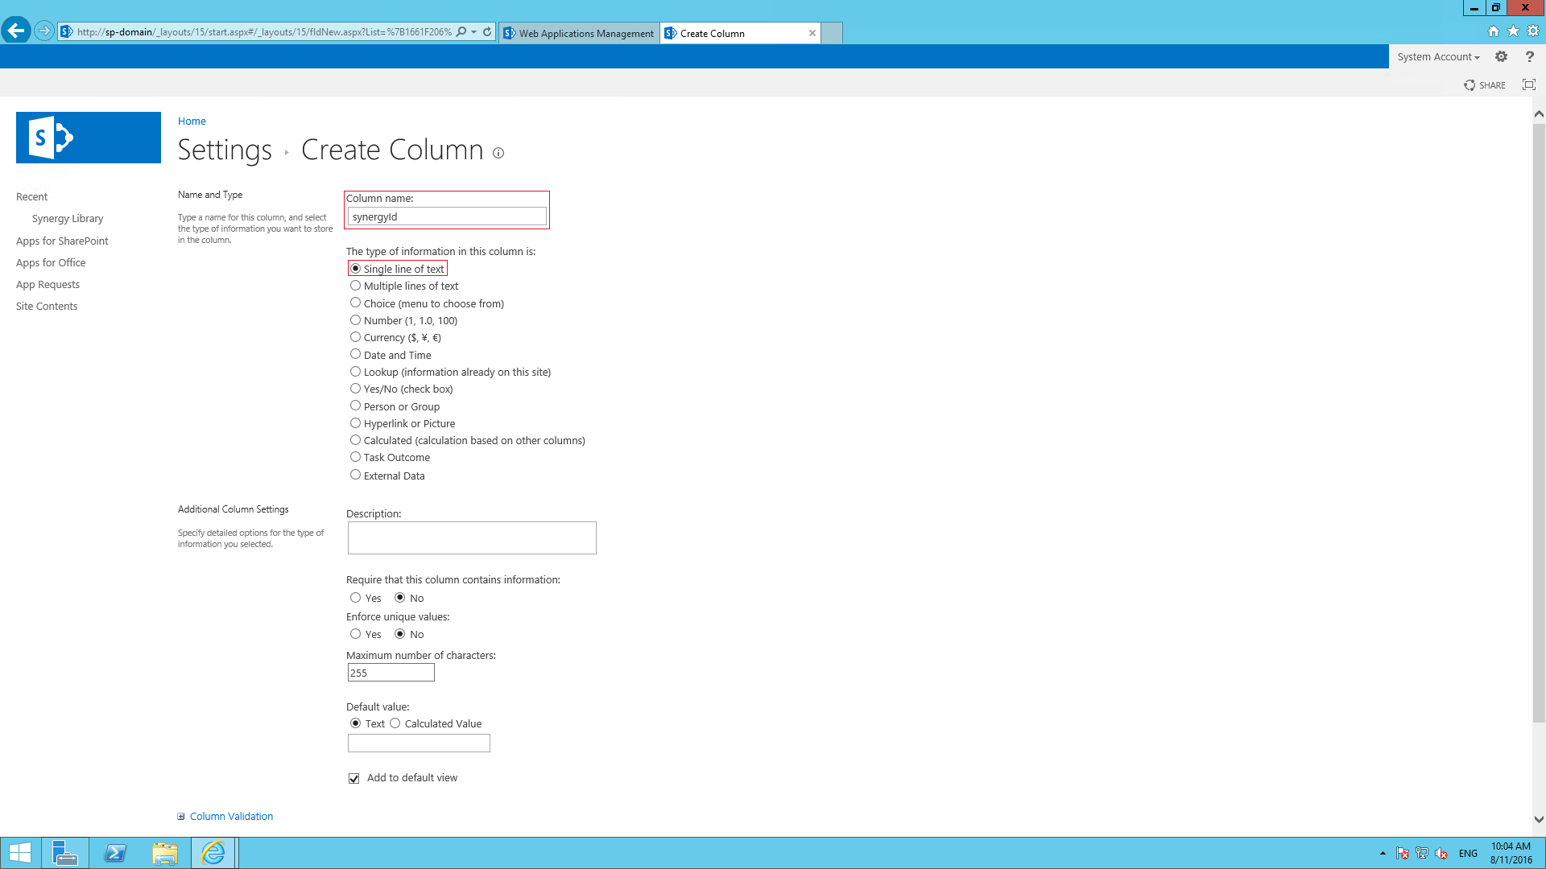
Task: Select Multiple lines of text radio
Action: (355, 286)
